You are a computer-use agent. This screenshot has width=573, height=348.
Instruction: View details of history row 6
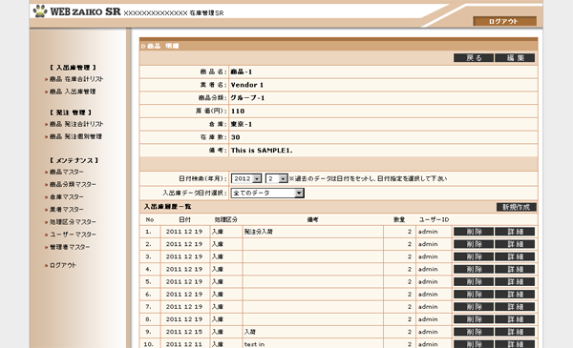(x=515, y=294)
